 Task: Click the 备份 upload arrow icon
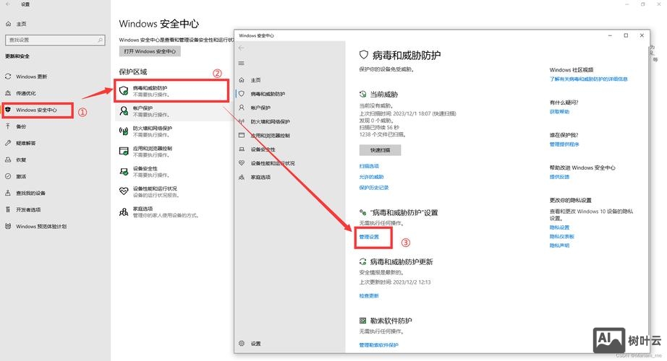(8, 126)
